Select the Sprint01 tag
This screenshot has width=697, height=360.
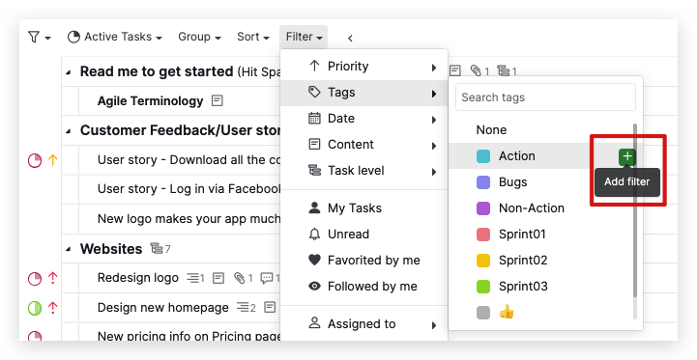(522, 235)
